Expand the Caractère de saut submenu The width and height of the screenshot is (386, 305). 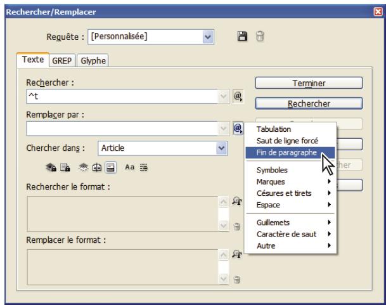point(290,234)
